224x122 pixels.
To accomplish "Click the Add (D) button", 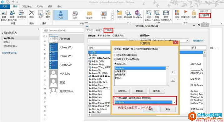I will [x=122, y=91].
